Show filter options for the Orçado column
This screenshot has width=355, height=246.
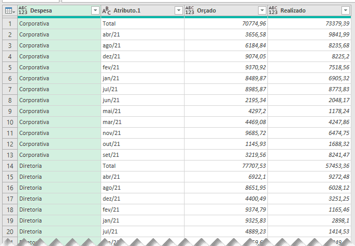coord(262,10)
